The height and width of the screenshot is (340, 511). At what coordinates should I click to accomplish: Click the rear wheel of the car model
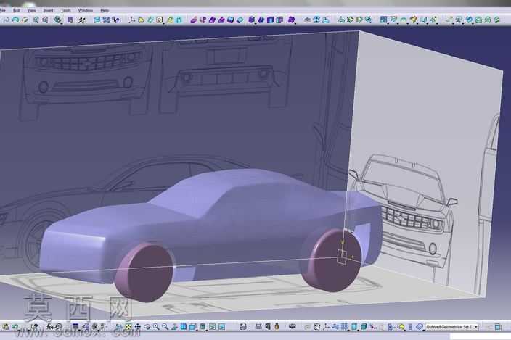(331, 260)
